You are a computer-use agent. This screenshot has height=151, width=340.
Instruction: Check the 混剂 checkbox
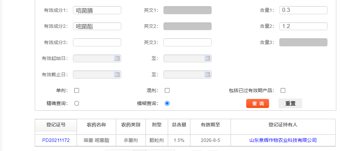(167, 90)
